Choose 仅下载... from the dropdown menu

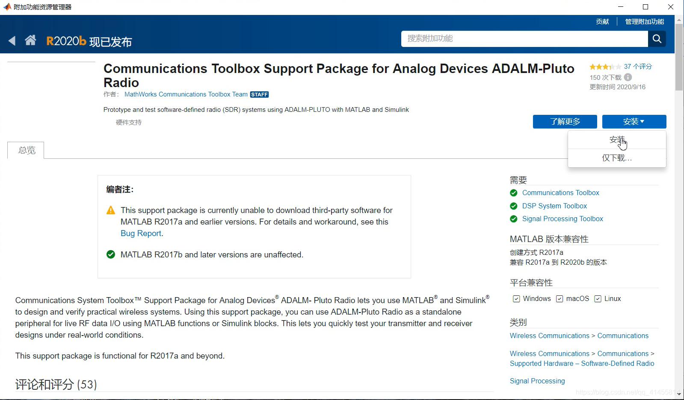[x=617, y=158]
